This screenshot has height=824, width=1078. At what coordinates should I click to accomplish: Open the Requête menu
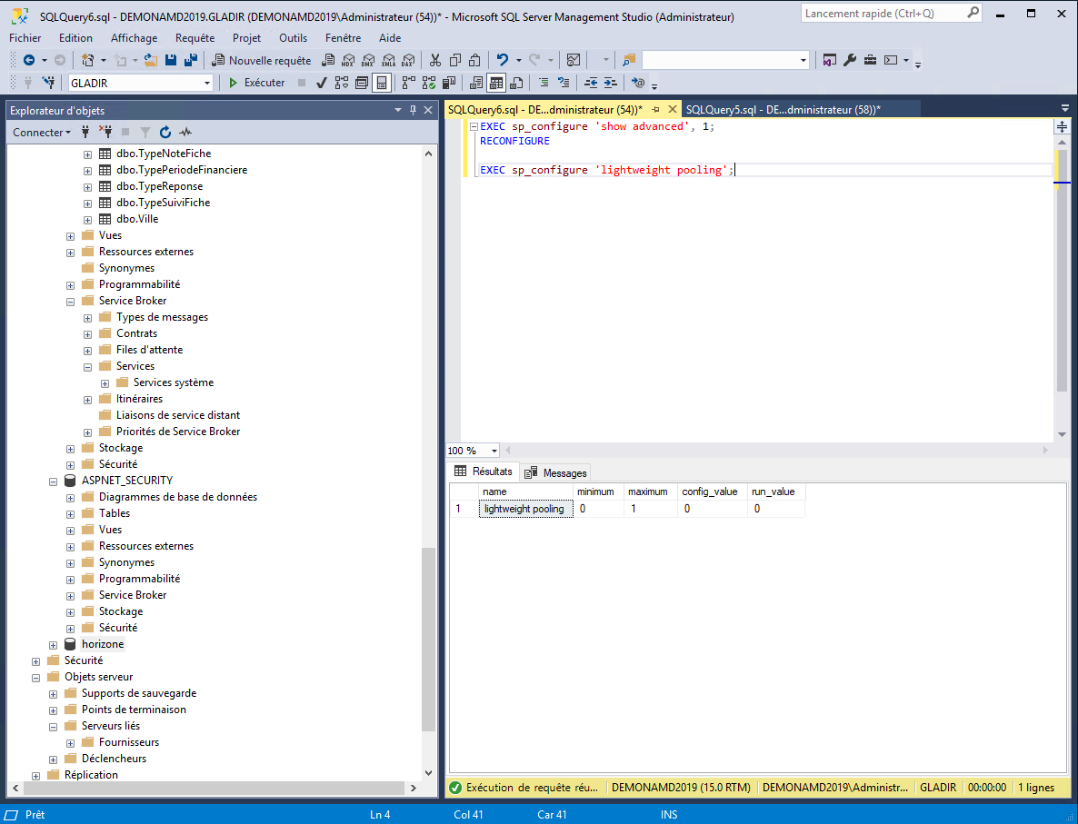coord(195,38)
